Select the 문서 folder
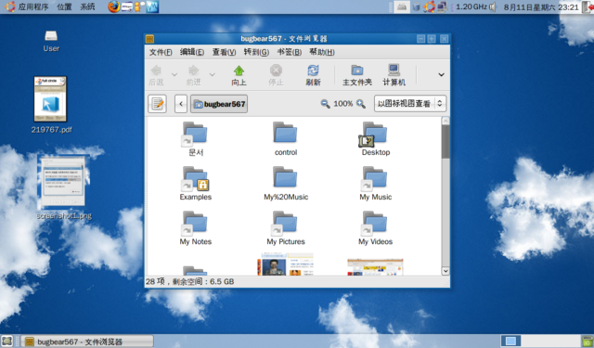Image resolution: width=594 pixels, height=348 pixels. tap(196, 138)
